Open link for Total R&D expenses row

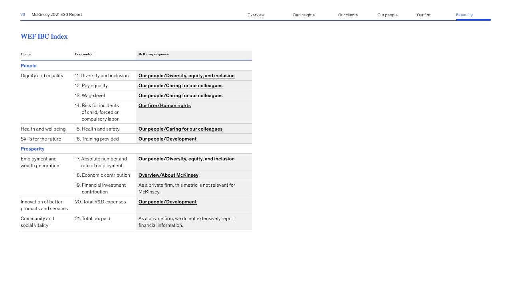click(x=168, y=202)
